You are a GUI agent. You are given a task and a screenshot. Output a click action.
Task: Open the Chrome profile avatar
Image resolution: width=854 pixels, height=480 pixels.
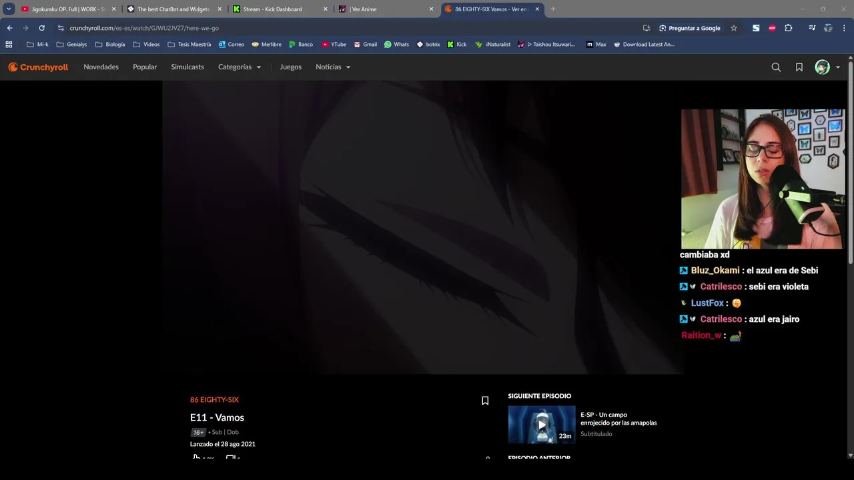pyautogui.click(x=828, y=28)
